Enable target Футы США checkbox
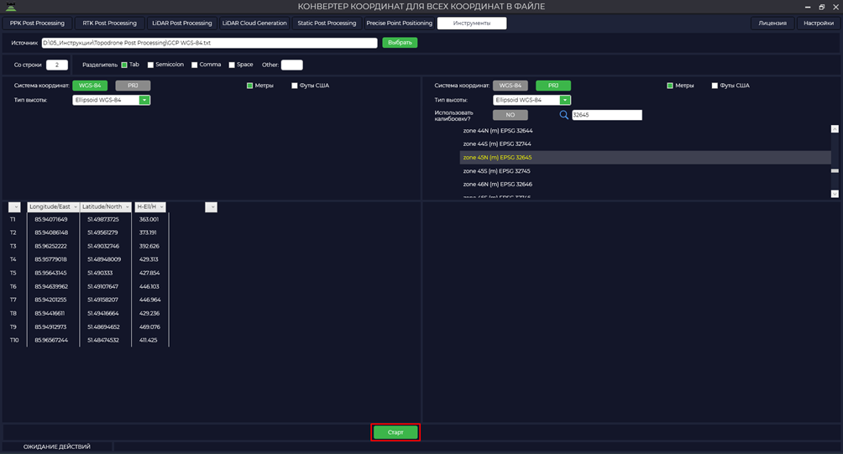Image resolution: width=843 pixels, height=454 pixels. [715, 86]
